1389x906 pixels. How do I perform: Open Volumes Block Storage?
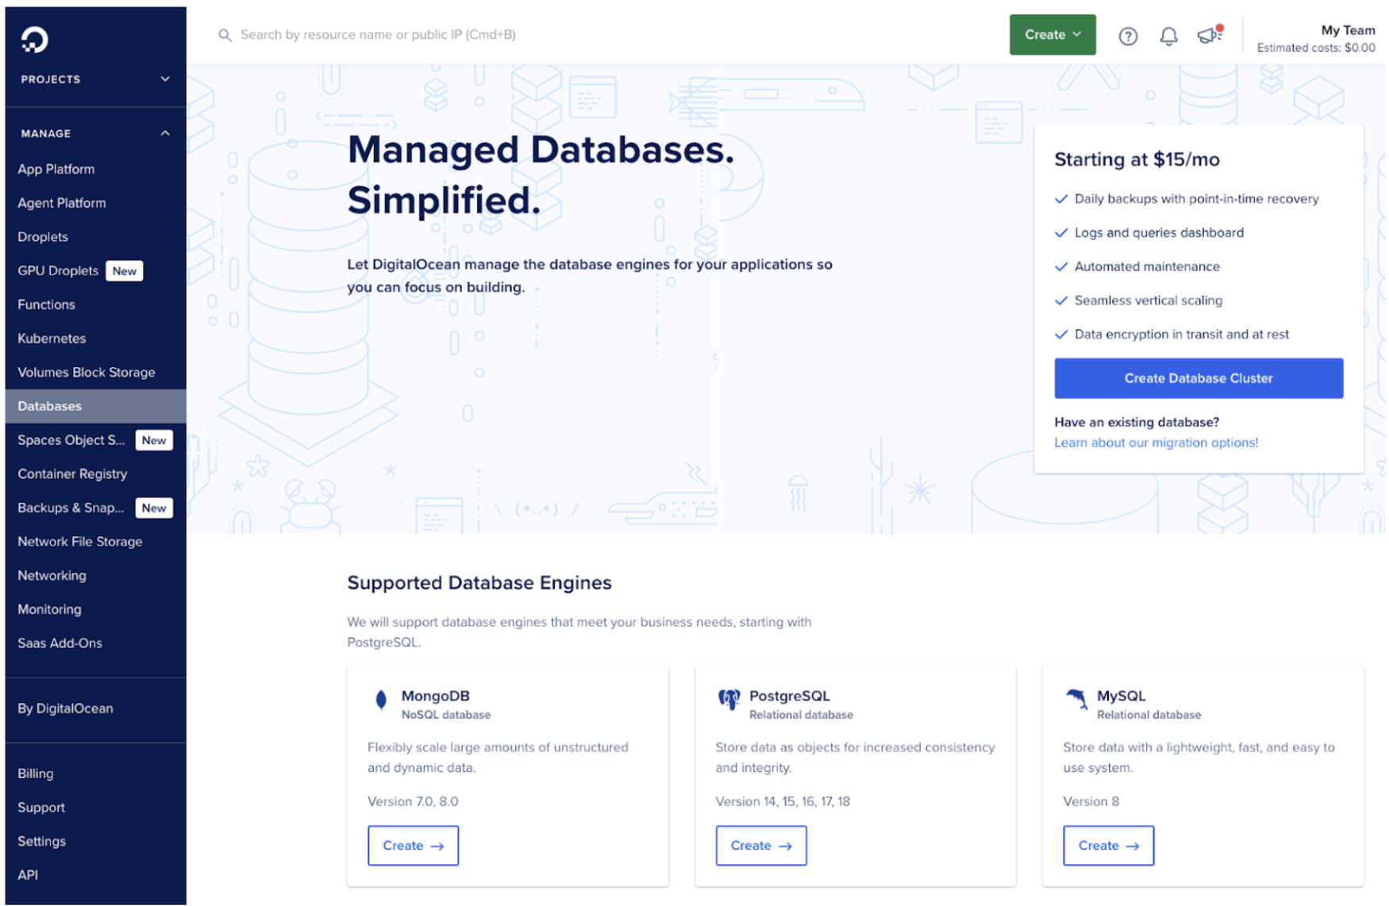tap(86, 372)
